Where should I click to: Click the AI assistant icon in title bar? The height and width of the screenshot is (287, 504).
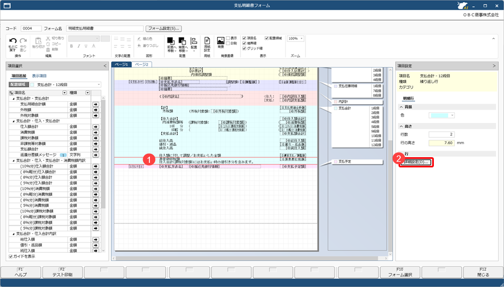(462, 6)
